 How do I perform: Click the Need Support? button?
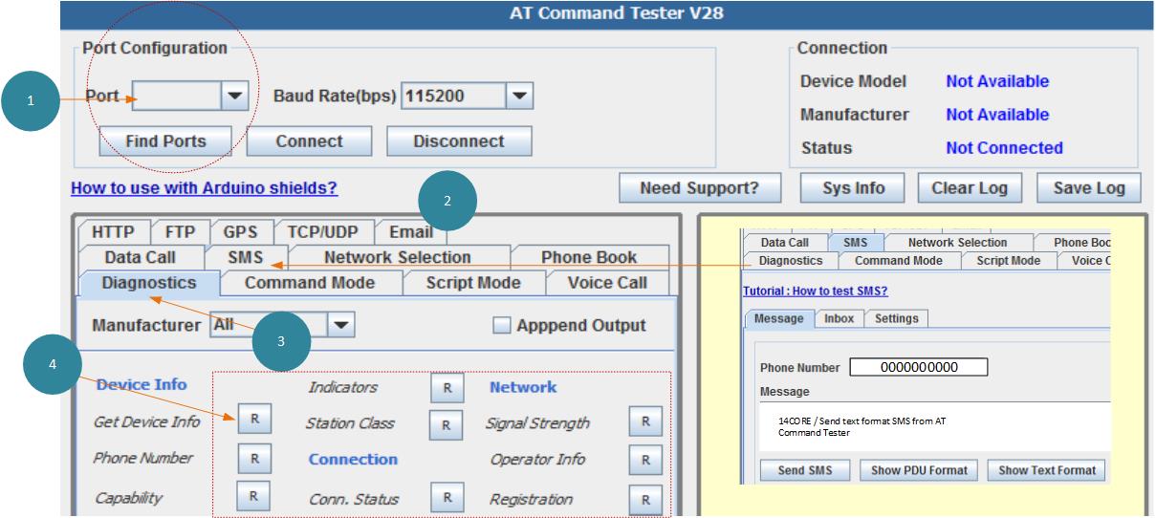click(699, 188)
